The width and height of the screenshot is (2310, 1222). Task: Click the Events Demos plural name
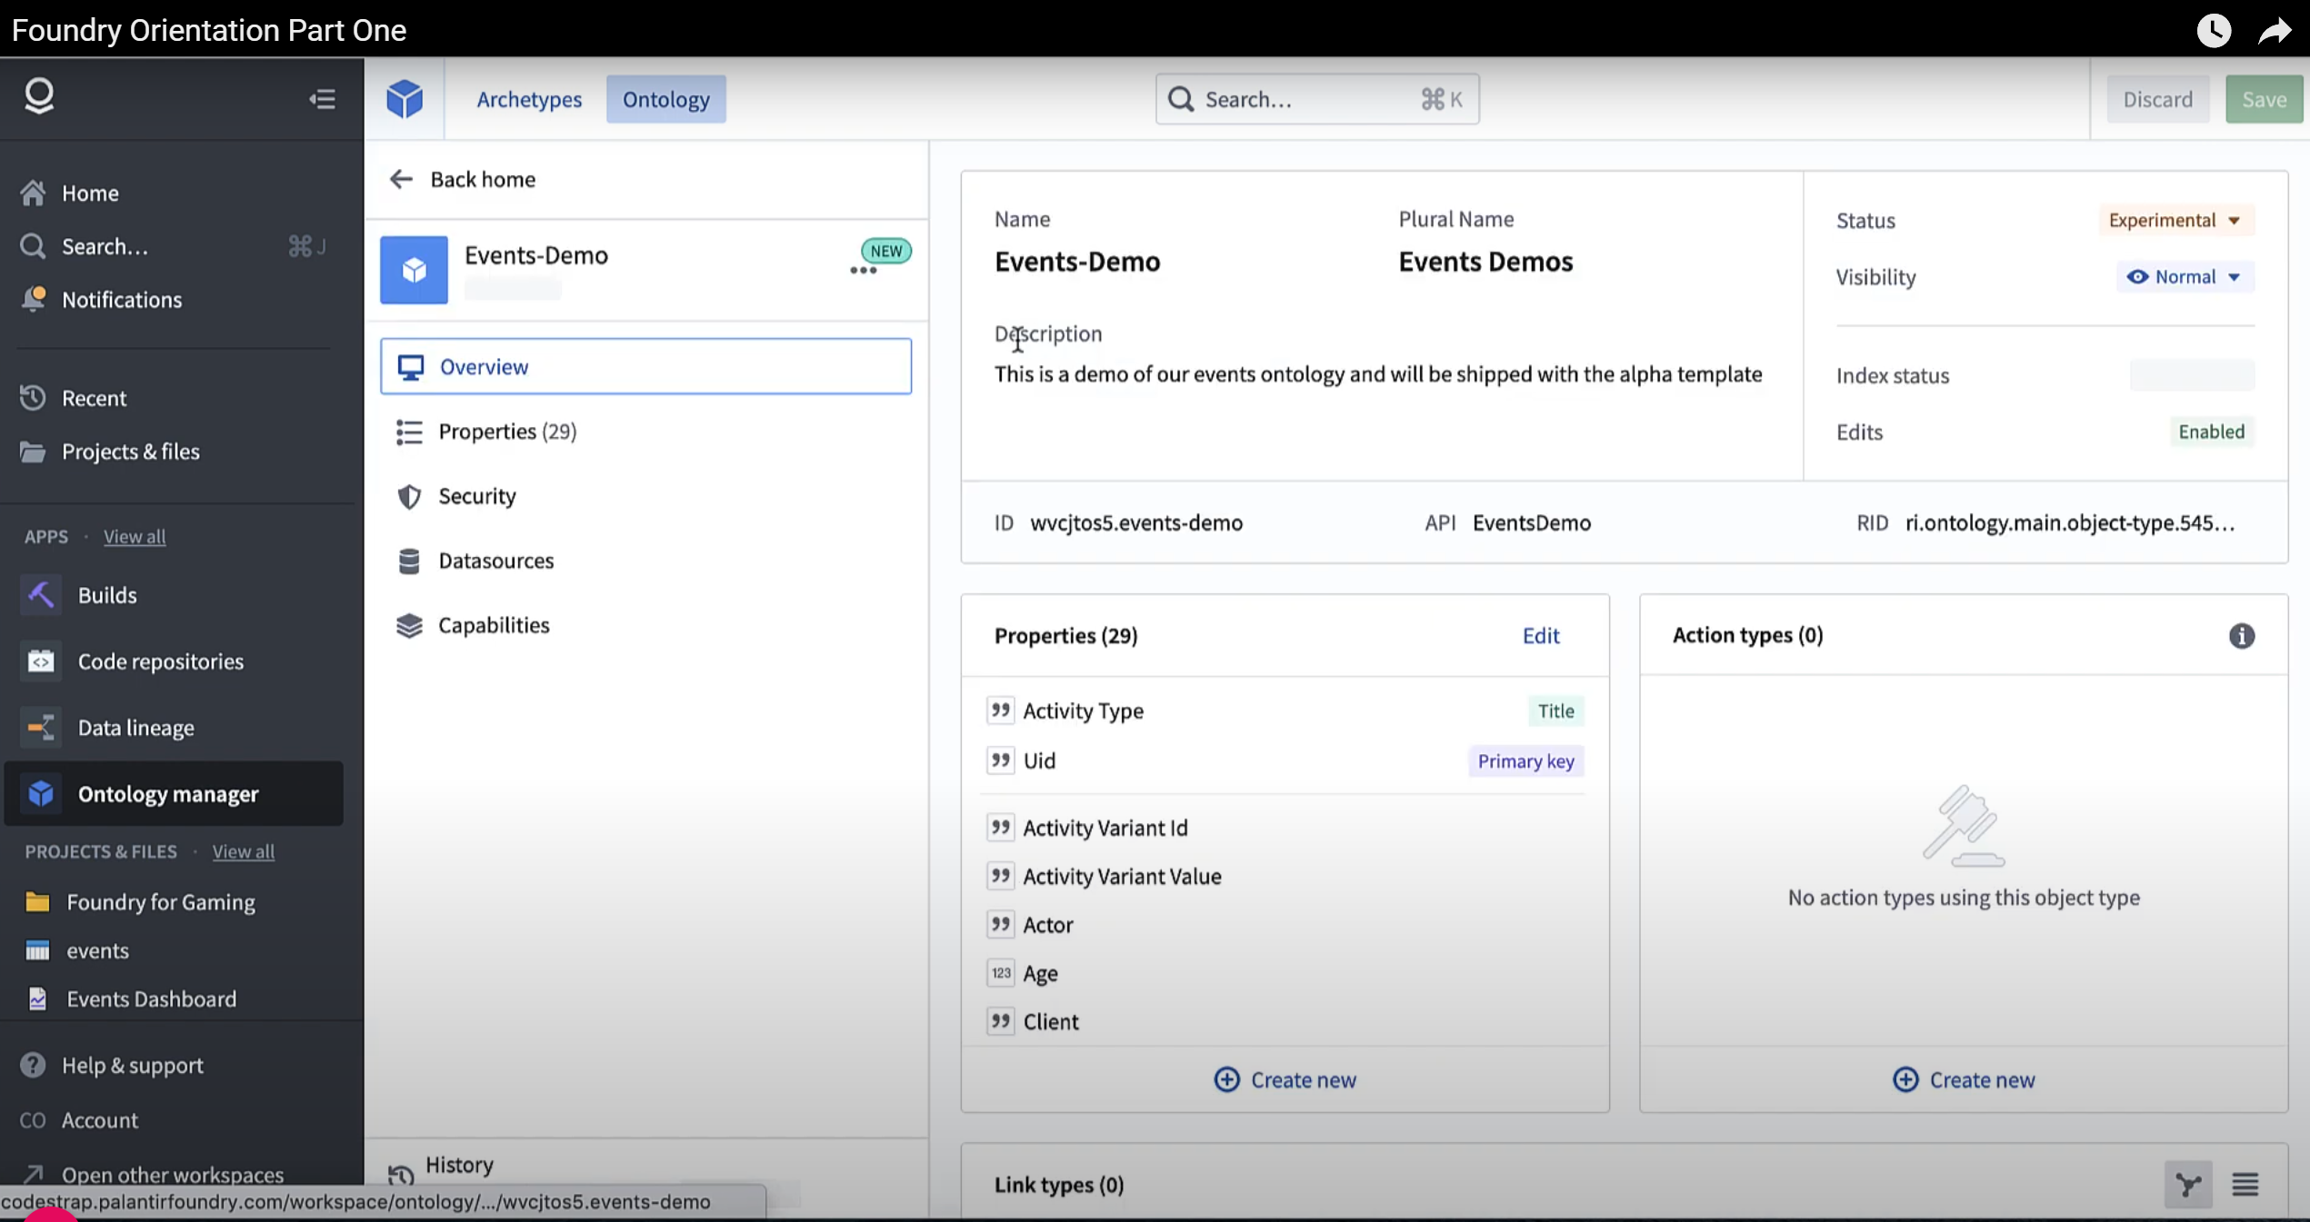click(x=1485, y=262)
